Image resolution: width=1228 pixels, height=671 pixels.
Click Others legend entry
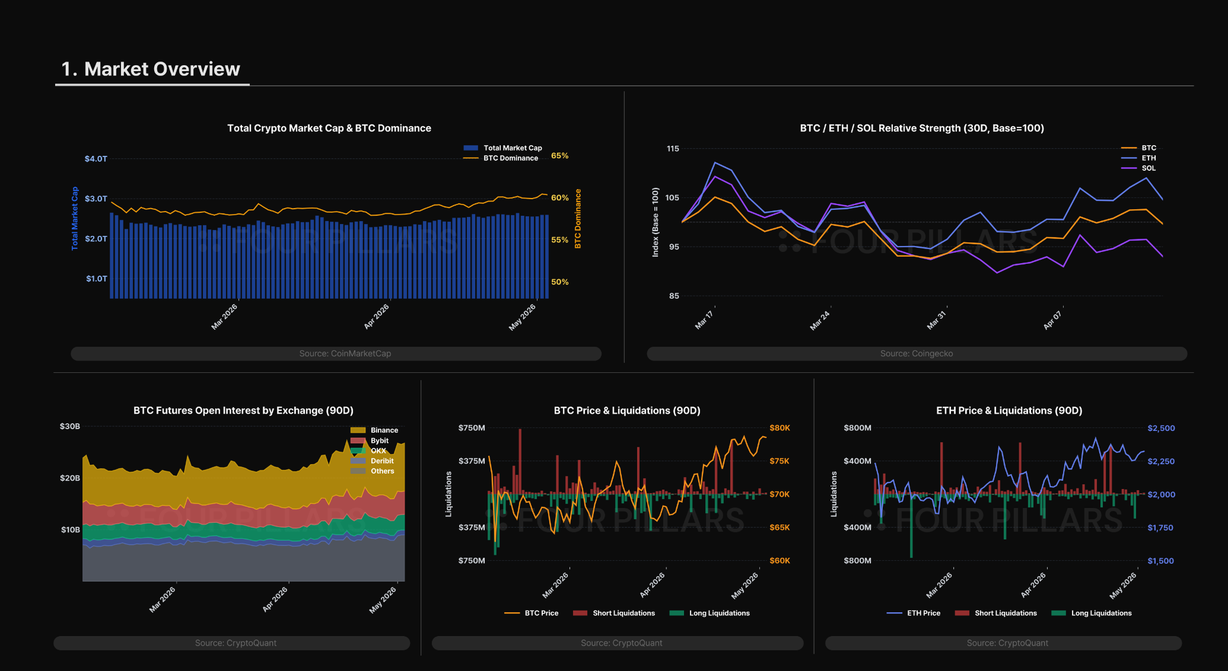pyautogui.click(x=372, y=471)
